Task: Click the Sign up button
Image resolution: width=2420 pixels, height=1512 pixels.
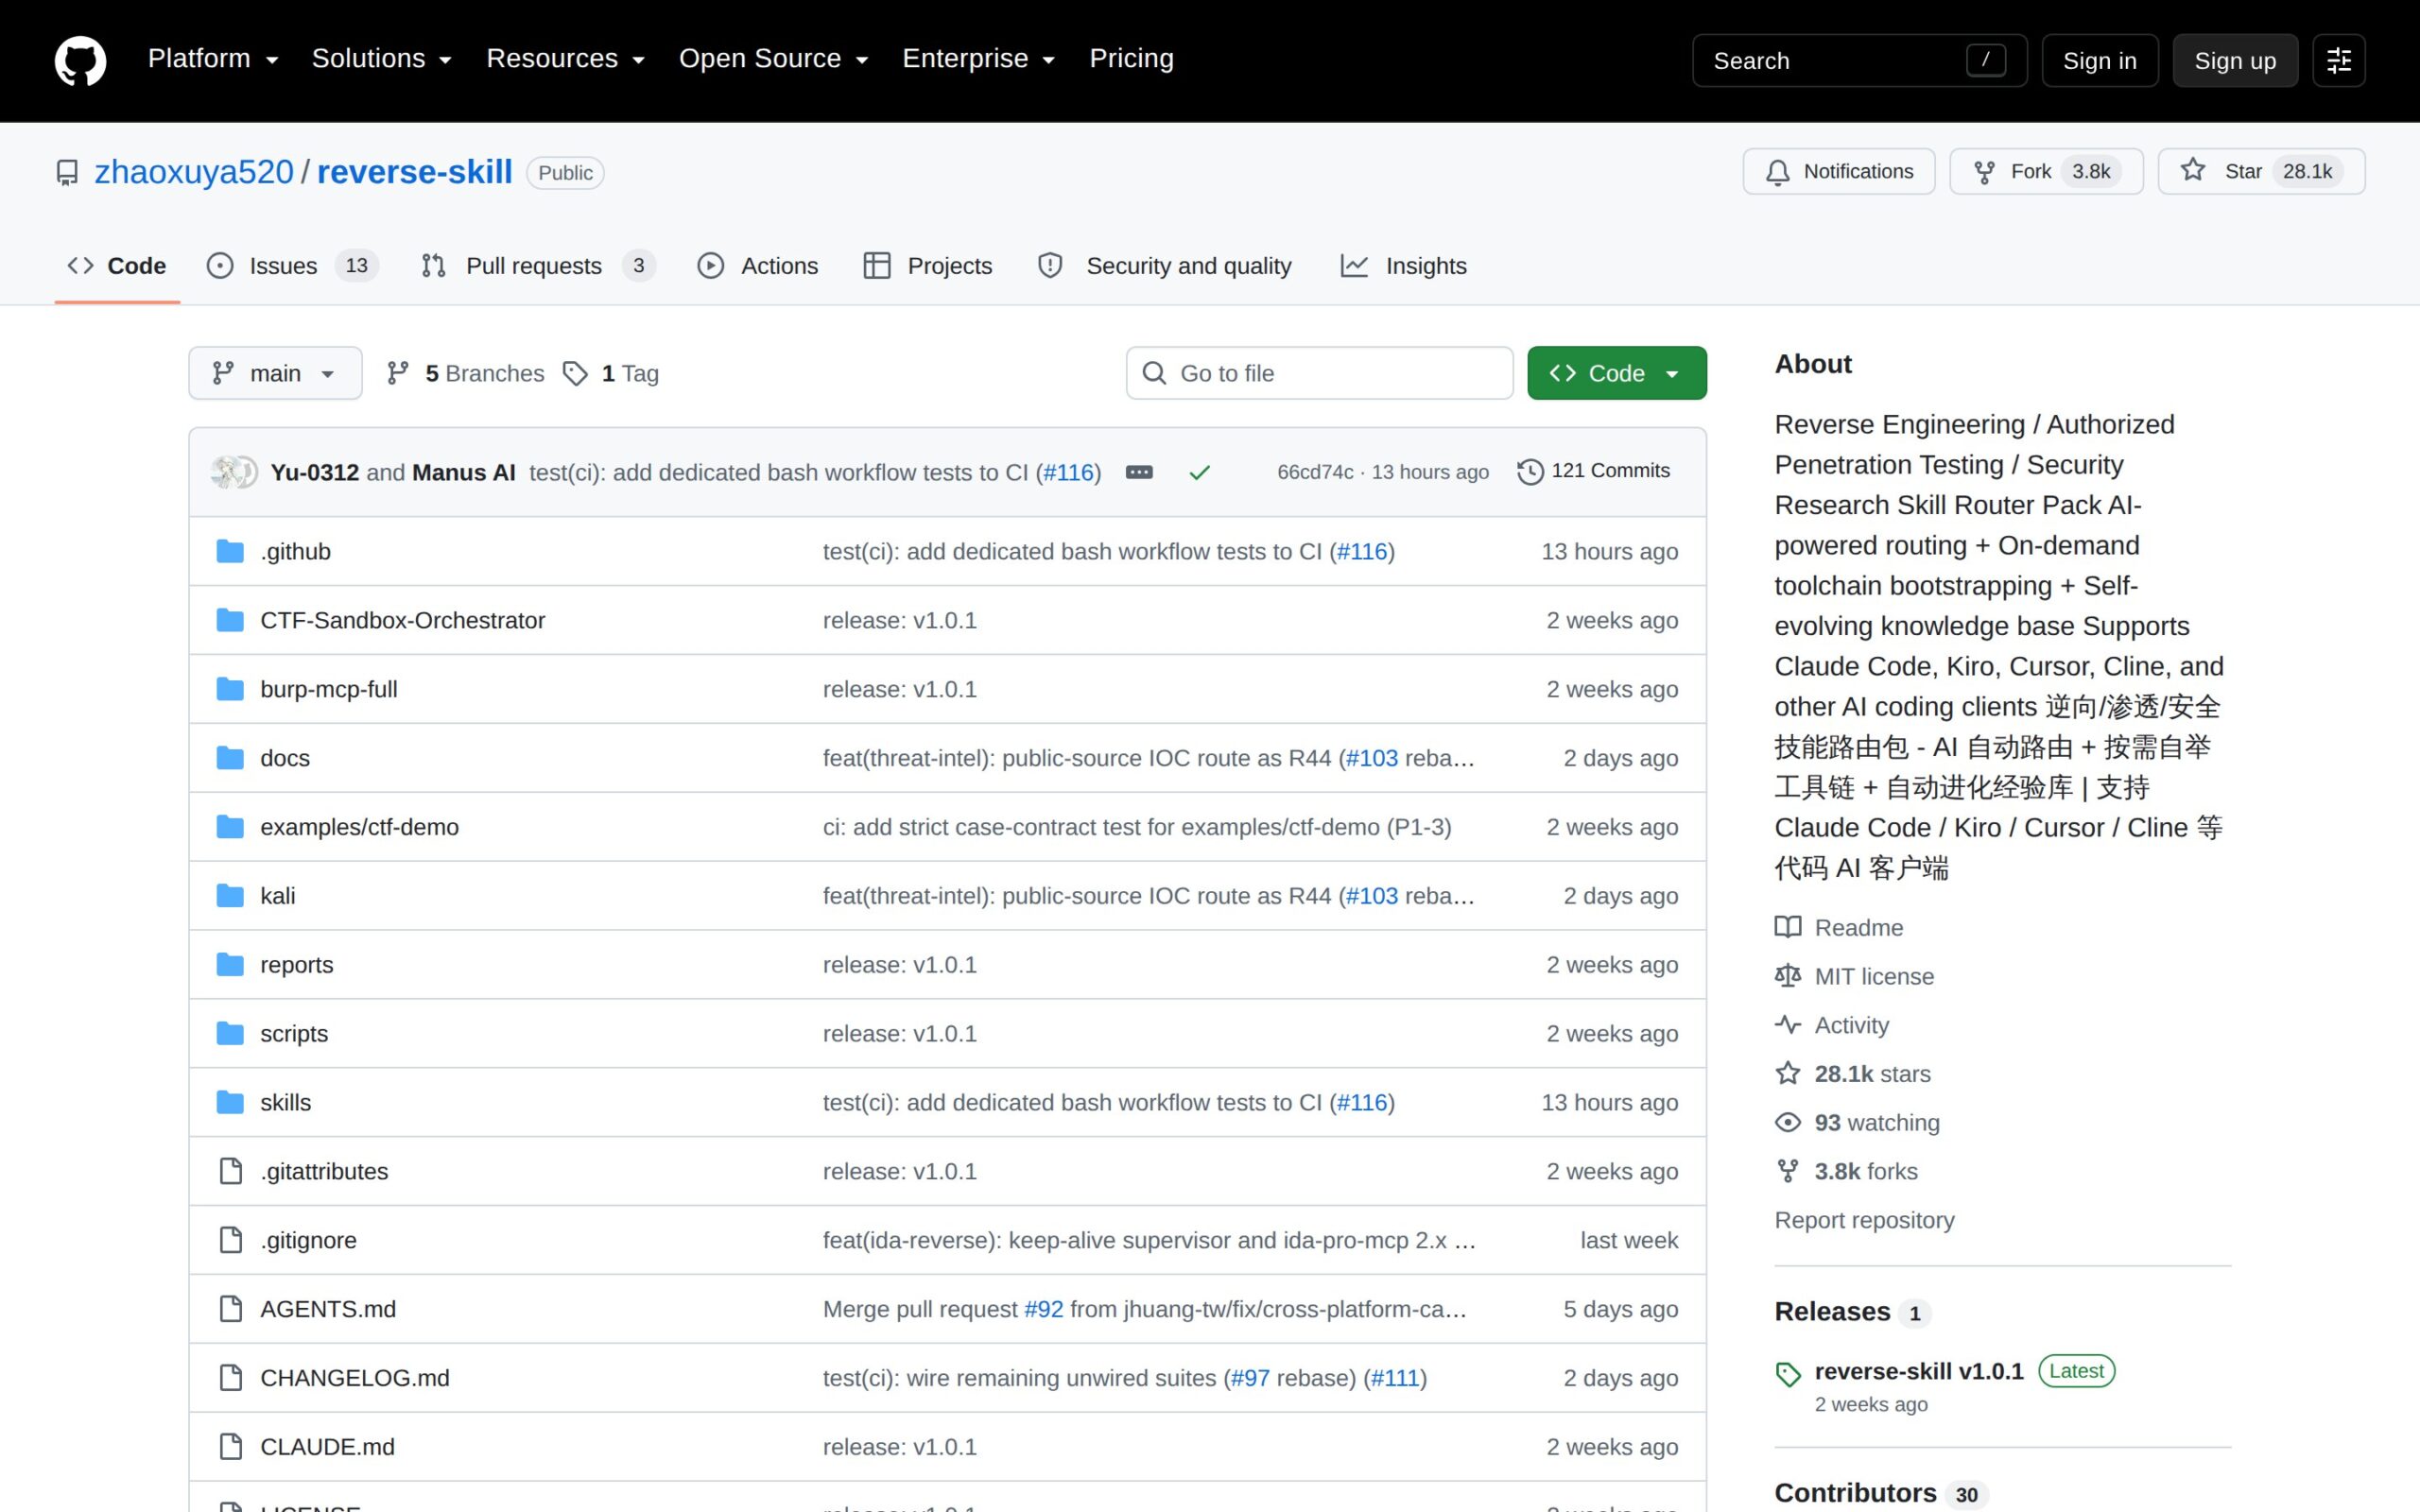Action: [x=2234, y=61]
